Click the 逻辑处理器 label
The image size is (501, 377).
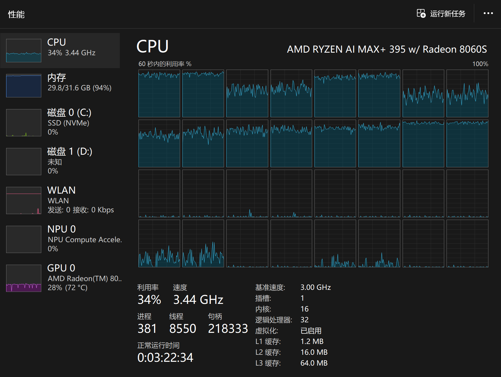point(274,320)
